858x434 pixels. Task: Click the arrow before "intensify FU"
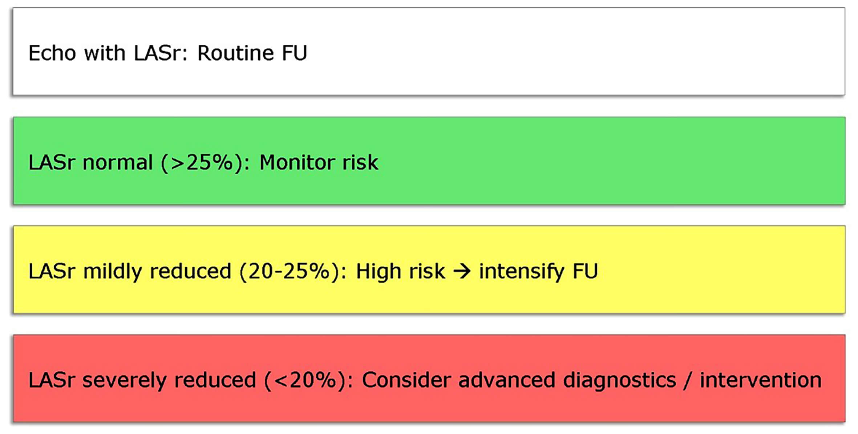(462, 271)
